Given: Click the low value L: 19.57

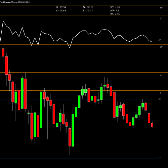Looking at the screenshot, I should coord(88,11).
